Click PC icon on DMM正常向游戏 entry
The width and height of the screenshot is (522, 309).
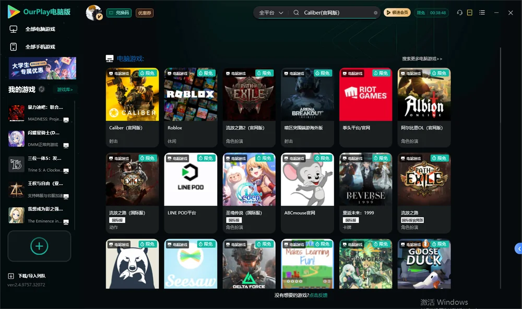coord(66,146)
